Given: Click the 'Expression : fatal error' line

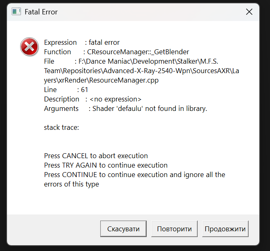Looking at the screenshot, I should [82, 42].
